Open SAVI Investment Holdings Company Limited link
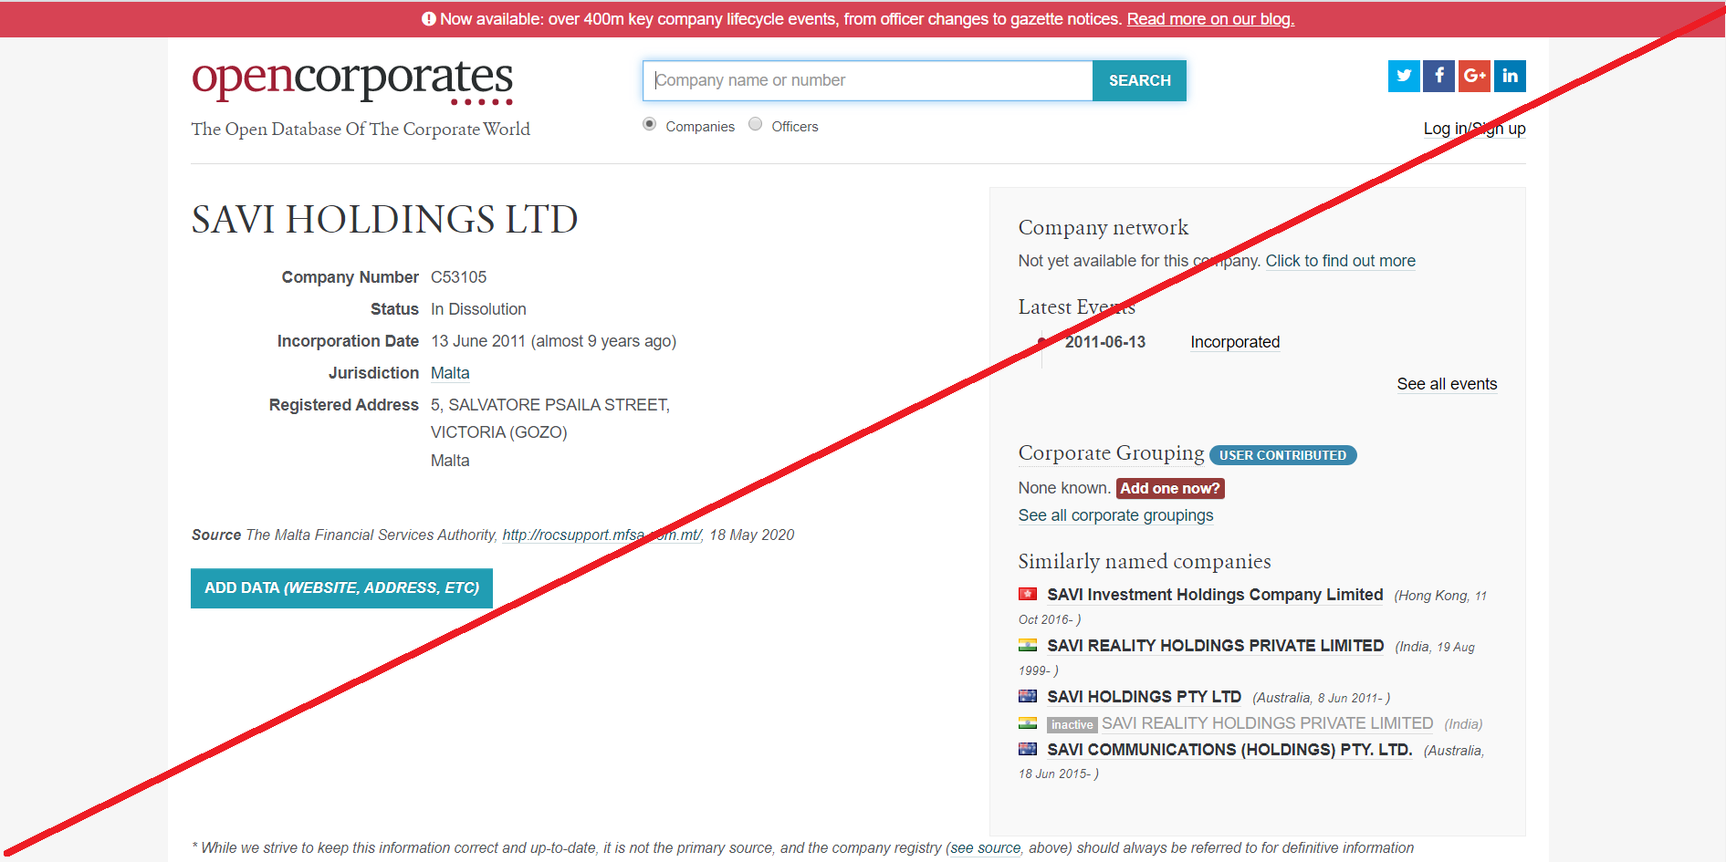This screenshot has height=862, width=1726. point(1215,595)
